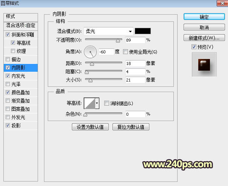The width and height of the screenshot is (228, 186).
Task: Click the 阻塞 field showing 4
Action: coord(135,72)
